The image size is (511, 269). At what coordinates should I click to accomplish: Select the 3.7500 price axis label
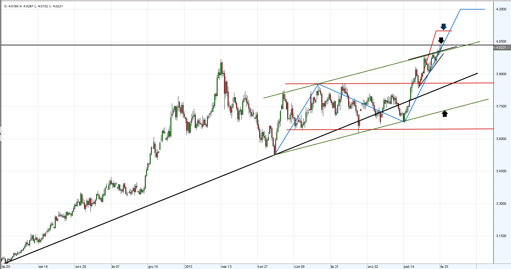(x=501, y=106)
